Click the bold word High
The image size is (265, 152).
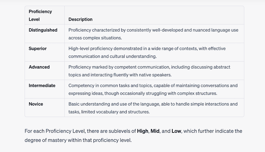click(143, 131)
